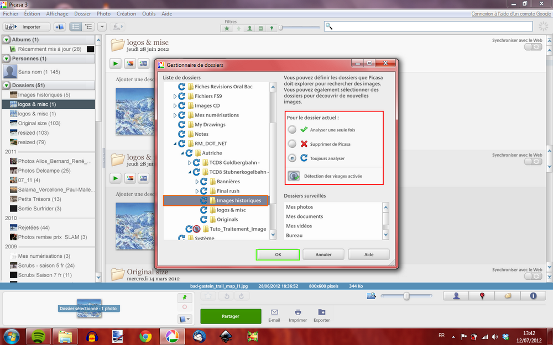Viewport: 553px width, 345px height.
Task: Filter photos with faces icon
Action: [x=249, y=29]
